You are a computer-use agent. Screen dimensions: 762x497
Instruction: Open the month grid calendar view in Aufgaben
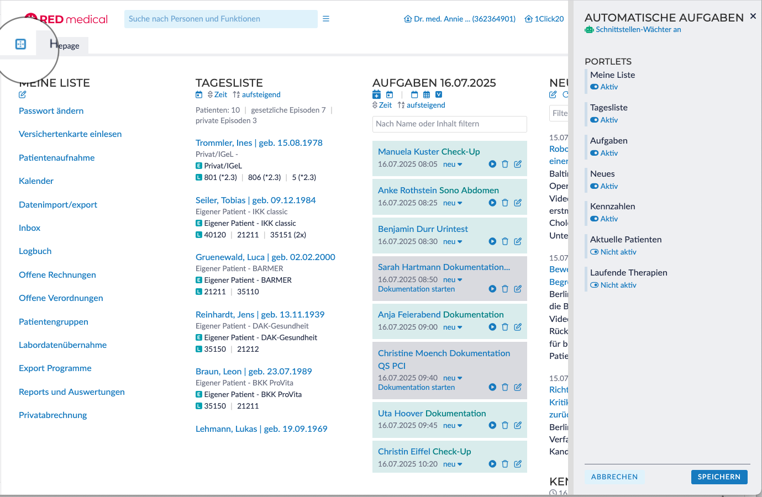[x=427, y=94]
